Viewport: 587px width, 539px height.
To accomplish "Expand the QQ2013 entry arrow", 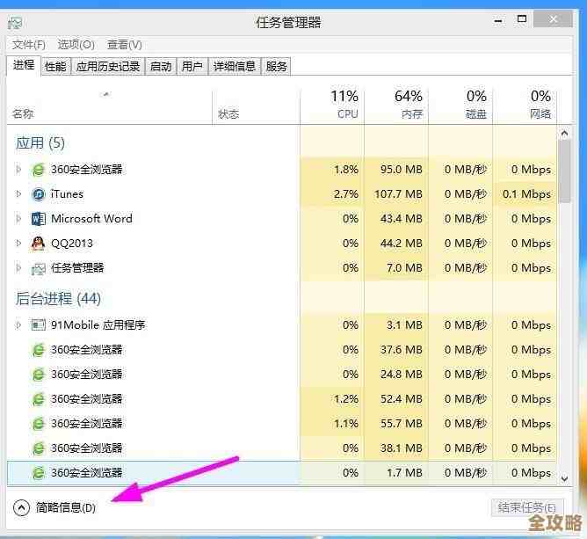I will (x=18, y=244).
